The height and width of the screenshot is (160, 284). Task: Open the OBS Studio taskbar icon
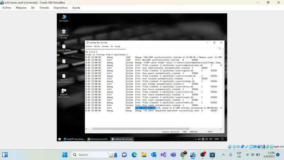click(203, 155)
